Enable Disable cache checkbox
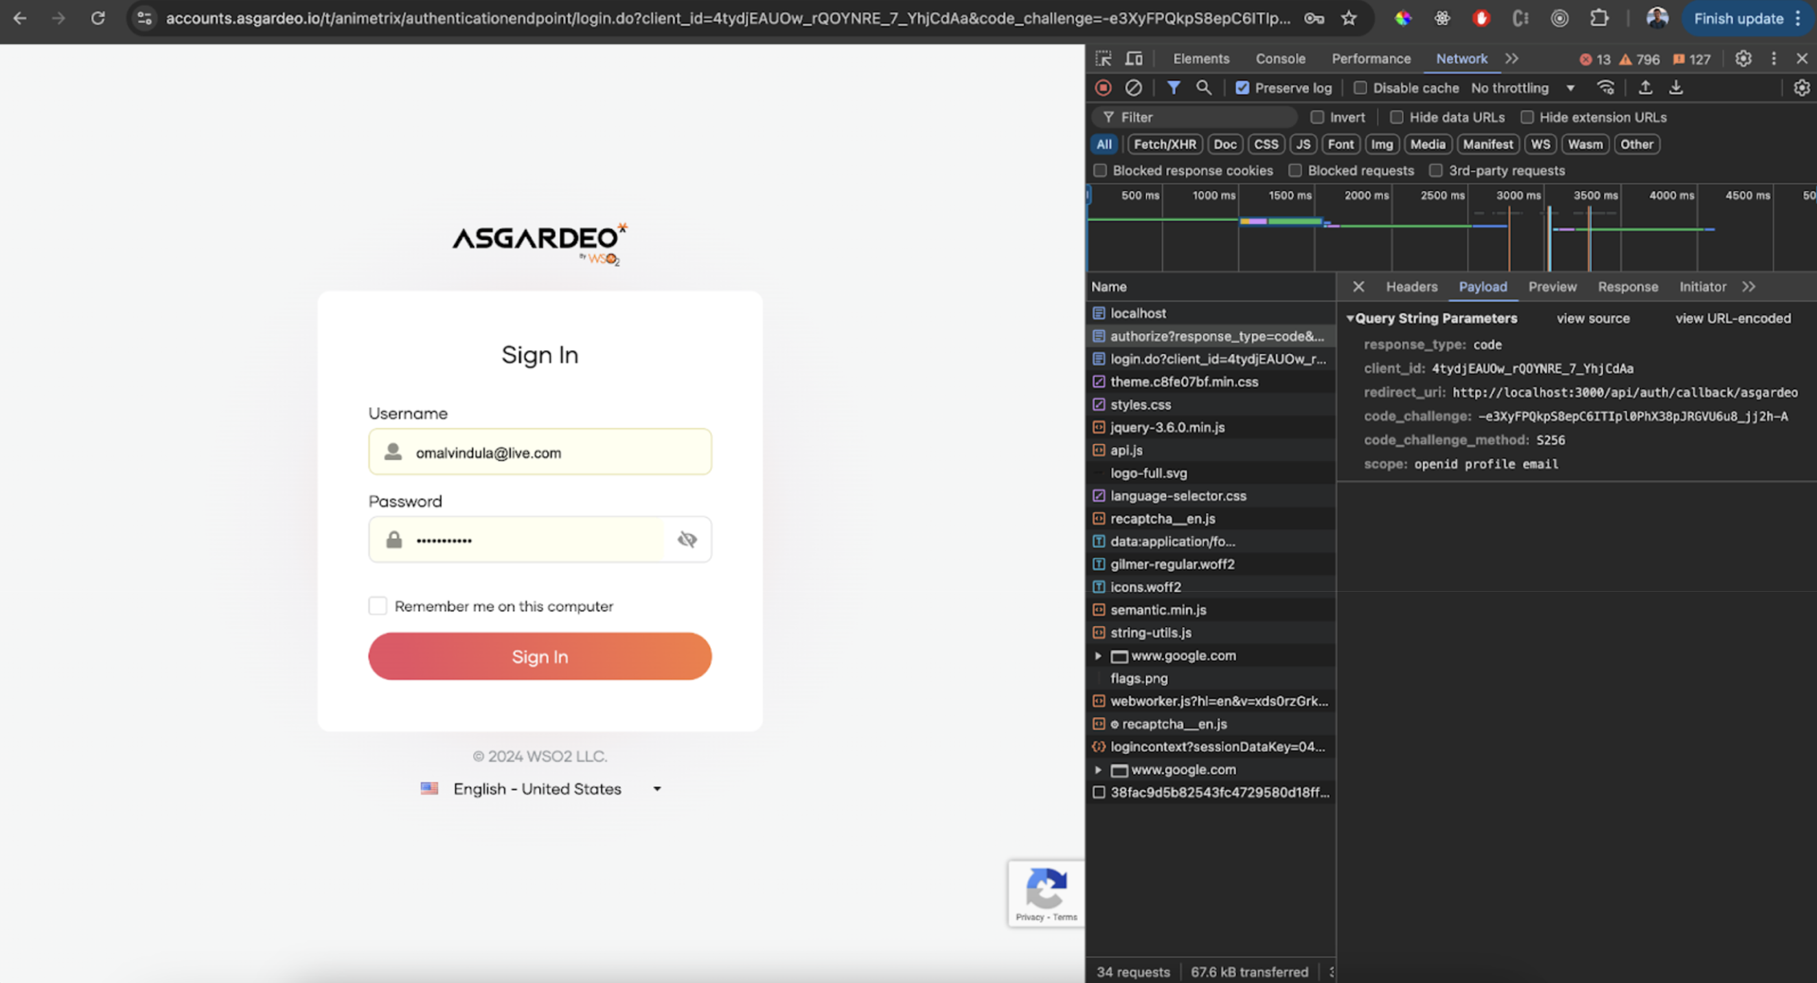This screenshot has height=983, width=1817. (1360, 88)
